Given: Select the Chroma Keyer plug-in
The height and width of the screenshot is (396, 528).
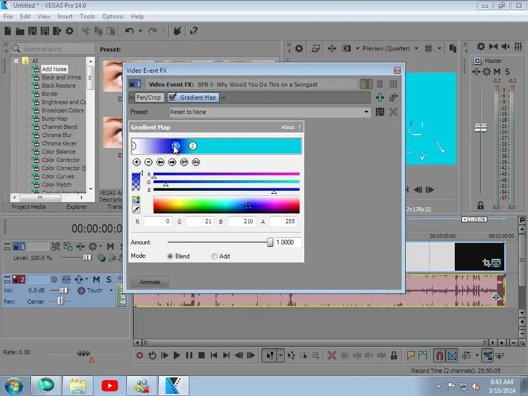Looking at the screenshot, I should [x=59, y=143].
